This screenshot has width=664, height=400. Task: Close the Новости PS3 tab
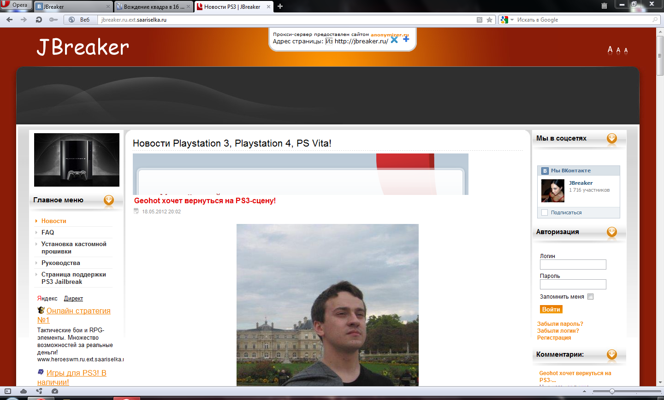click(x=268, y=6)
